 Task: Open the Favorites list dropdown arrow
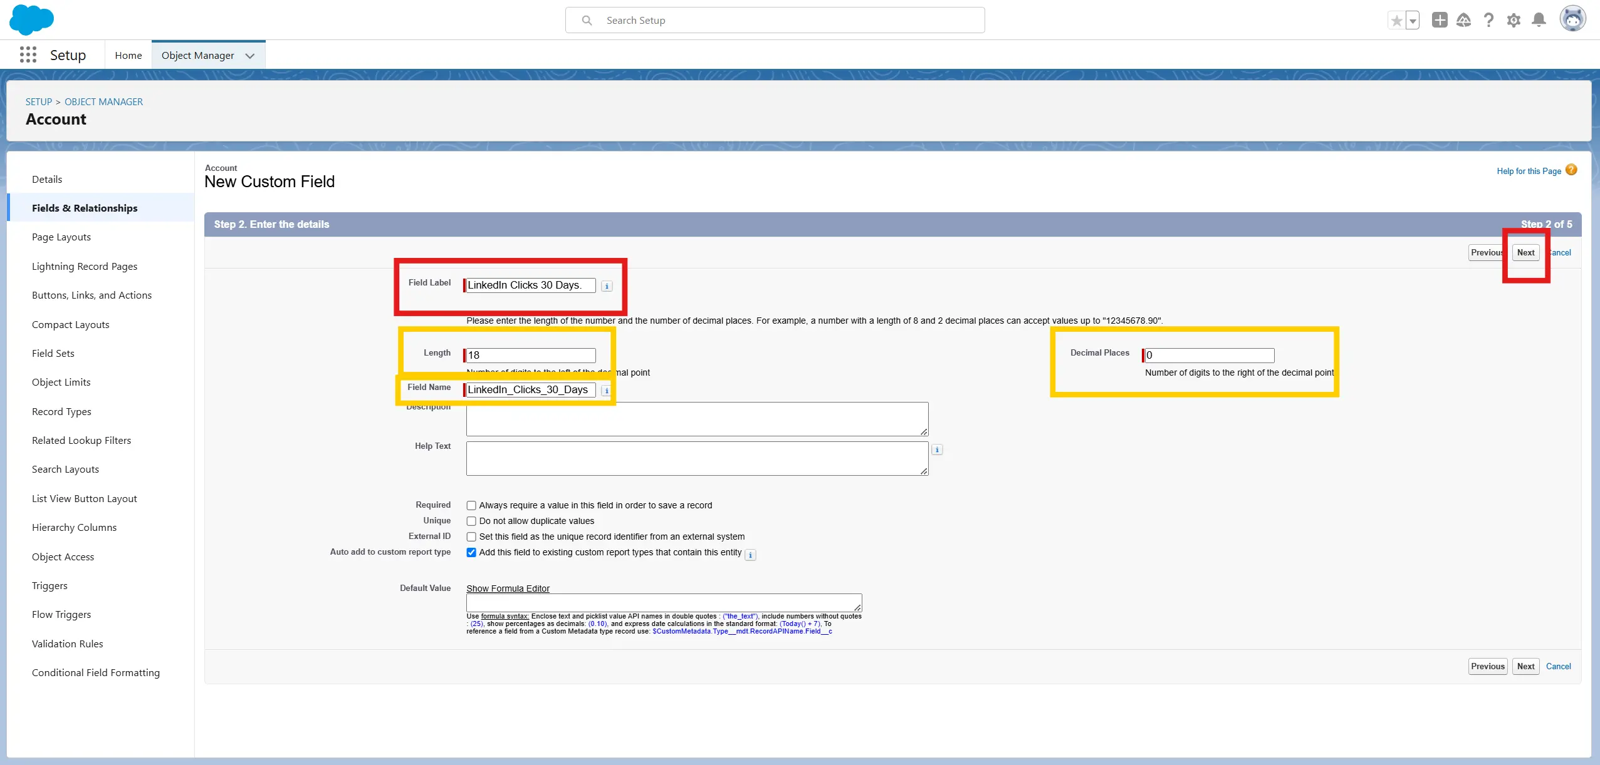pos(1413,21)
